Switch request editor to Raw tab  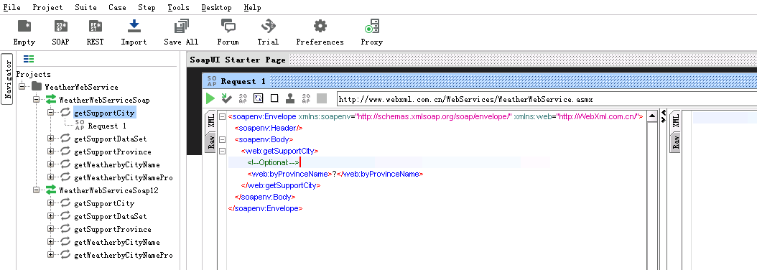click(211, 141)
